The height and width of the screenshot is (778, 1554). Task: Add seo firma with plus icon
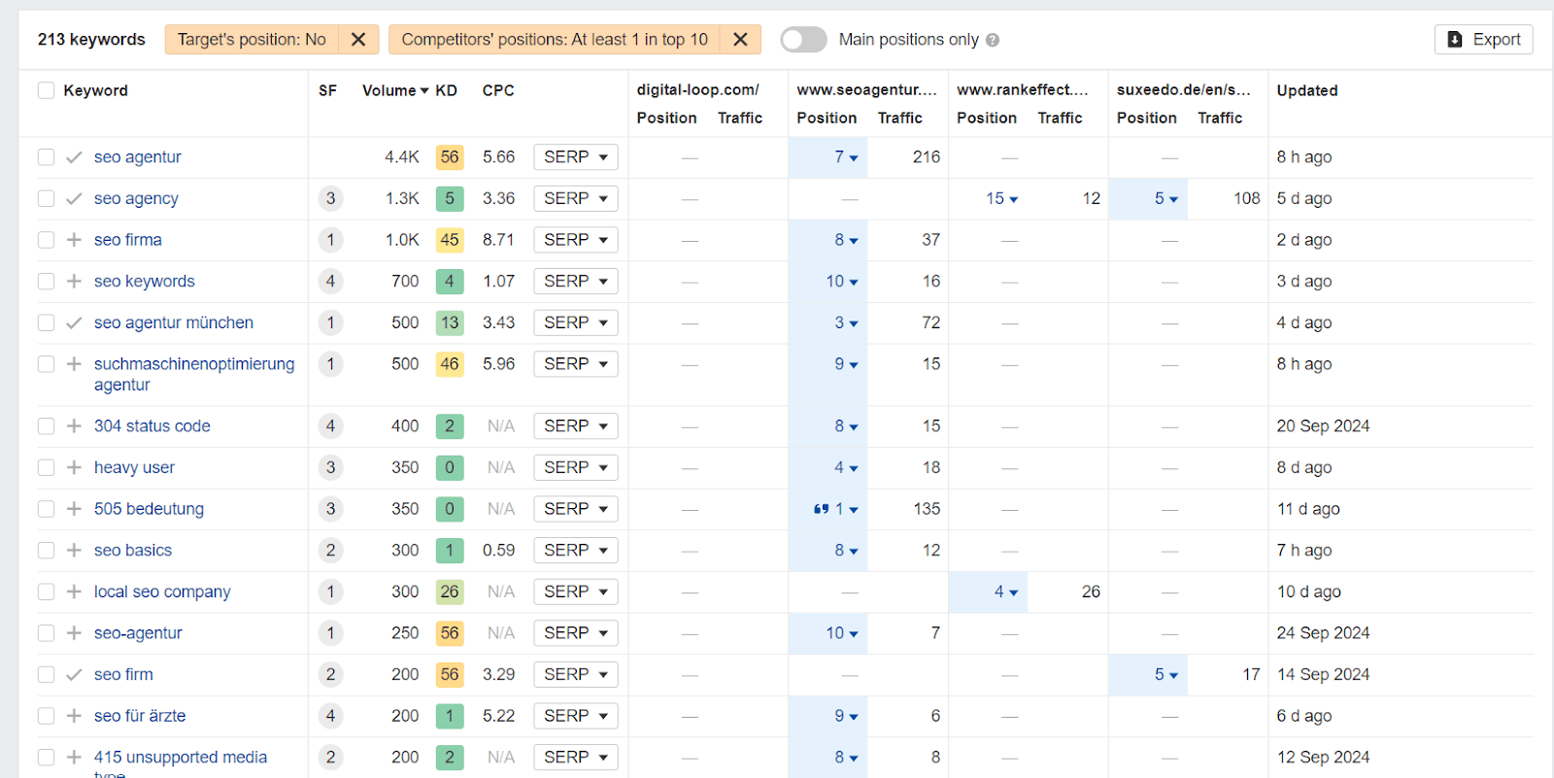pos(74,240)
